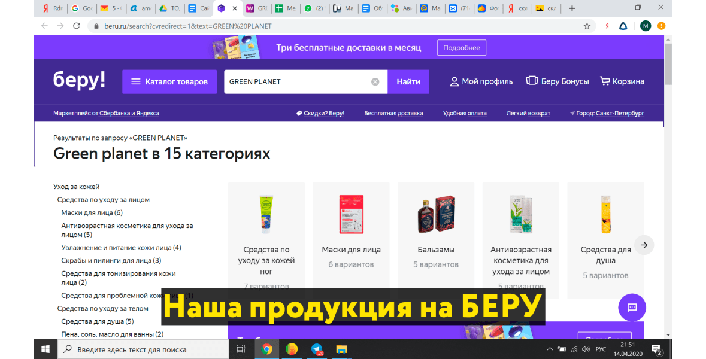Open Беру Бонусы page
This screenshot has width=706, height=359.
coord(557,81)
